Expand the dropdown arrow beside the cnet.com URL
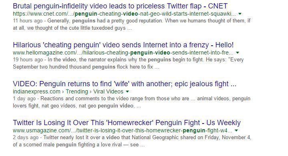 coord(240,14)
